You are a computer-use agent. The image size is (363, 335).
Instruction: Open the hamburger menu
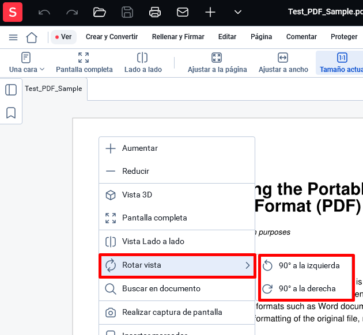pyautogui.click(x=13, y=37)
